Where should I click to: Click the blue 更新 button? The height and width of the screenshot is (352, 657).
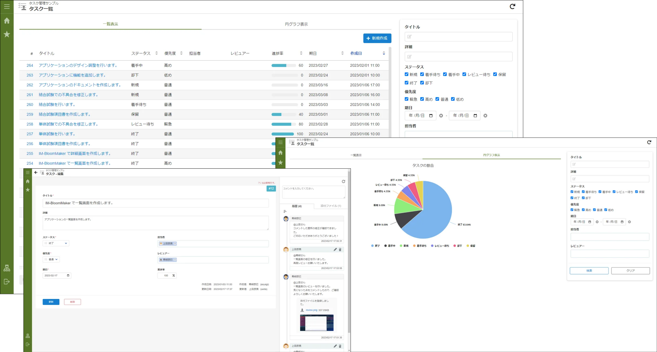pos(51,302)
